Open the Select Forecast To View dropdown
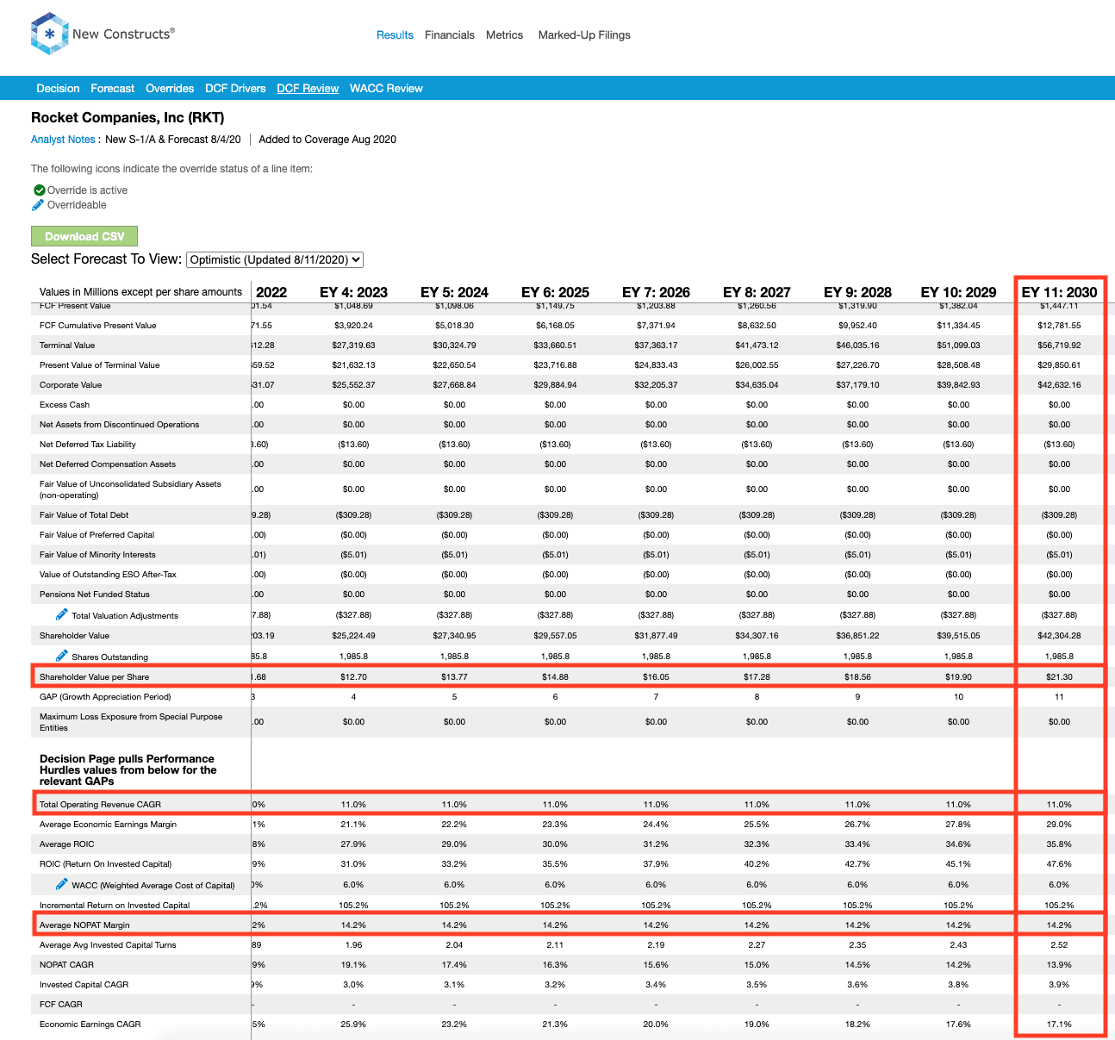 coord(275,259)
